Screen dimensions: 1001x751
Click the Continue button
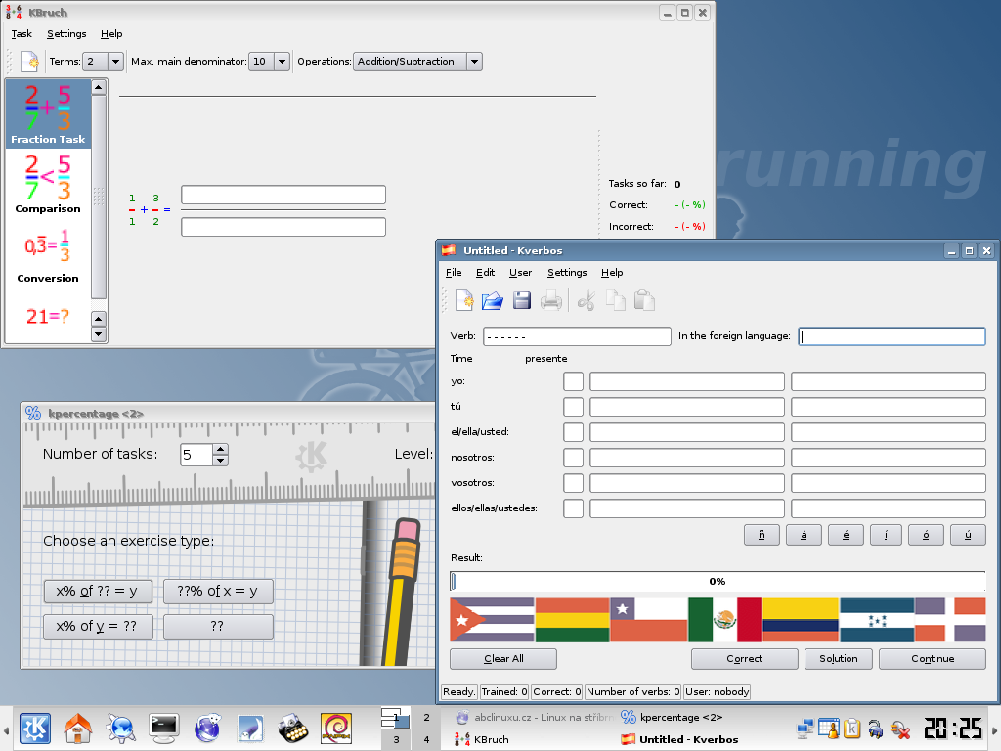point(933,659)
